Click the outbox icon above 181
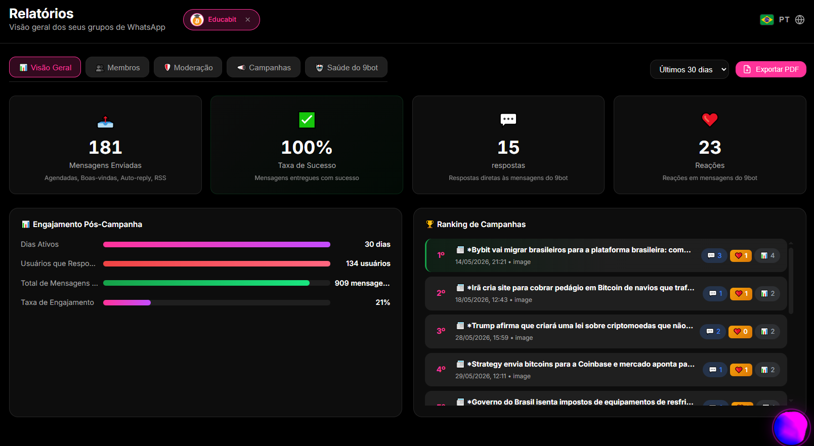Image resolution: width=814 pixels, height=446 pixels. pos(105,122)
